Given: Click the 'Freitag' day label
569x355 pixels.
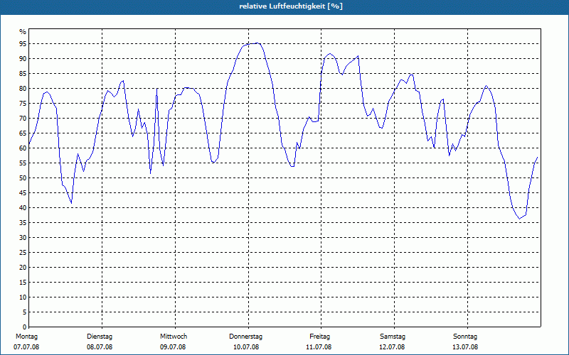Looking at the screenshot, I should pyautogui.click(x=319, y=337).
